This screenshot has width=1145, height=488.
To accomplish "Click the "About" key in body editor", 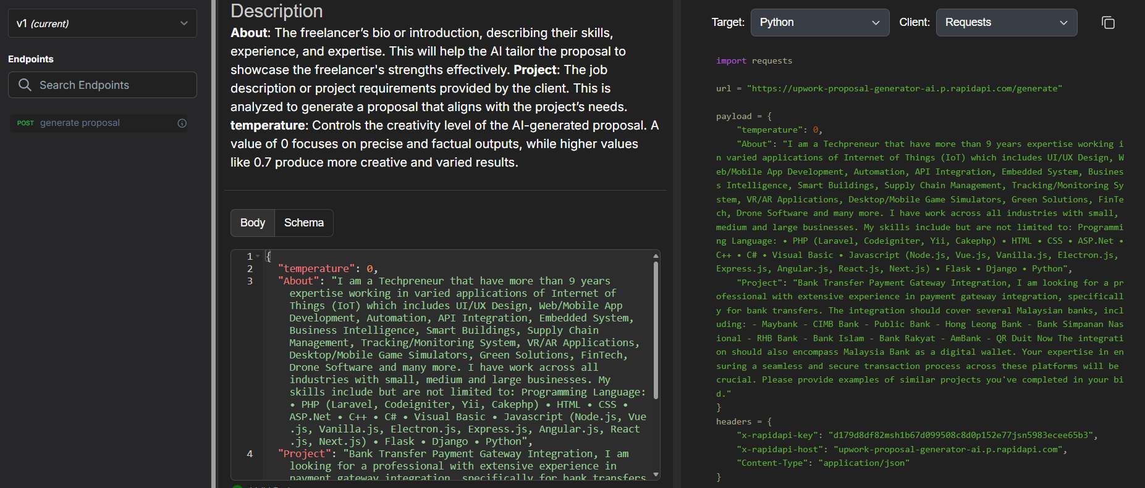I will click(298, 281).
